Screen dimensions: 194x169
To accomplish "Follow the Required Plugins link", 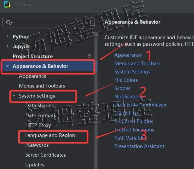I will click(x=134, y=122).
